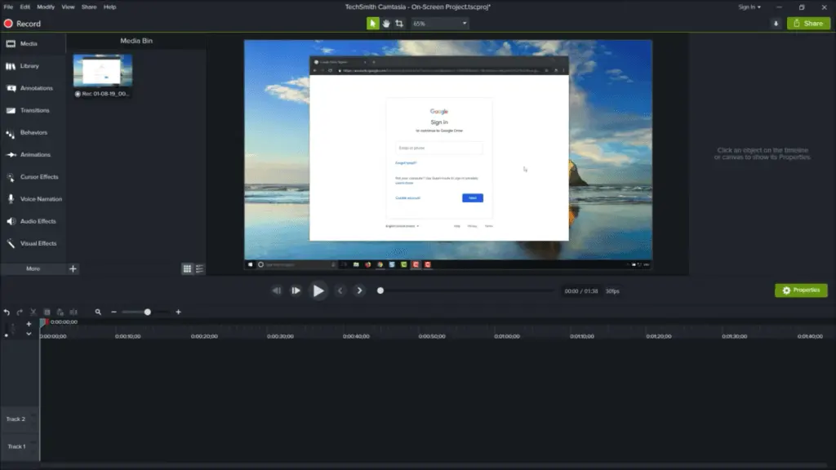Click the green Properties button
Screen dimensions: 836x470
[x=801, y=290]
